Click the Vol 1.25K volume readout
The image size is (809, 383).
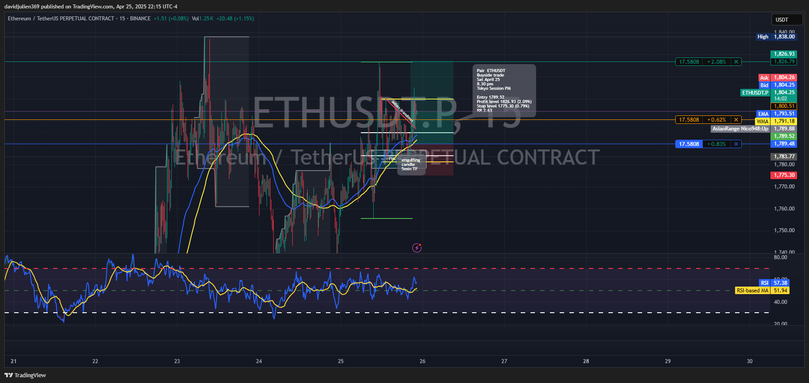[x=203, y=19]
